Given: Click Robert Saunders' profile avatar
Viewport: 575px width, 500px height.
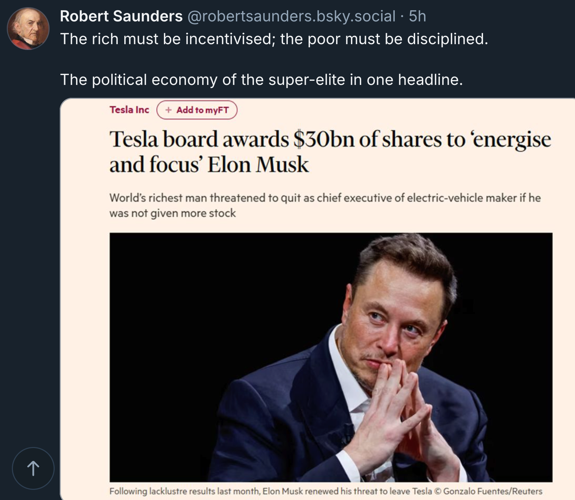Looking at the screenshot, I should click(28, 29).
